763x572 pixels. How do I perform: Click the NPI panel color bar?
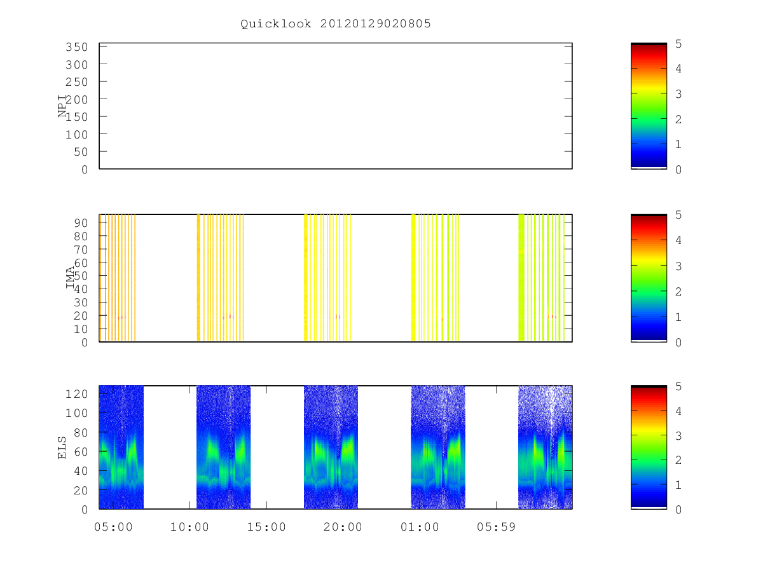pyautogui.click(x=649, y=106)
